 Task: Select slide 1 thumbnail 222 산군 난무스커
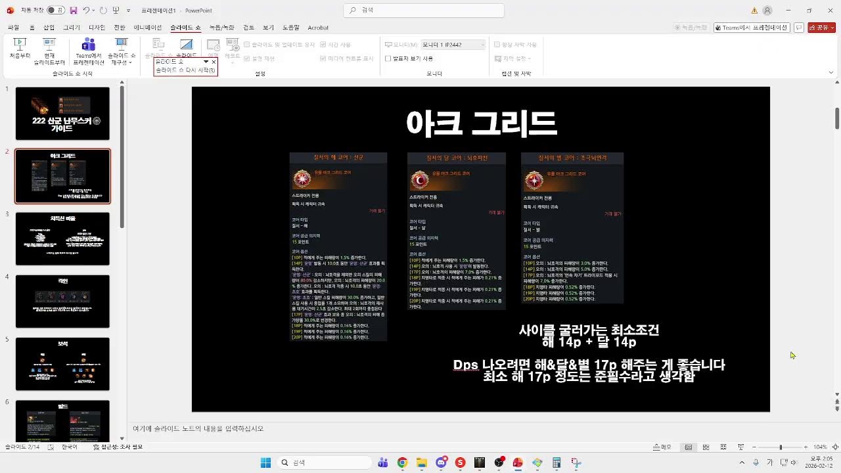tap(62, 114)
